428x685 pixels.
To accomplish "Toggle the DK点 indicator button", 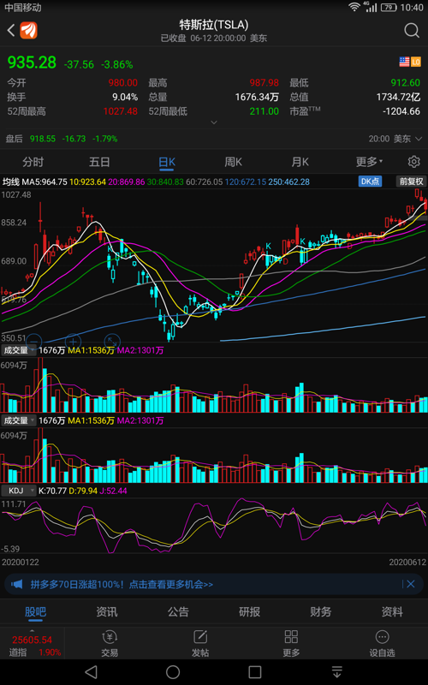I will point(370,182).
